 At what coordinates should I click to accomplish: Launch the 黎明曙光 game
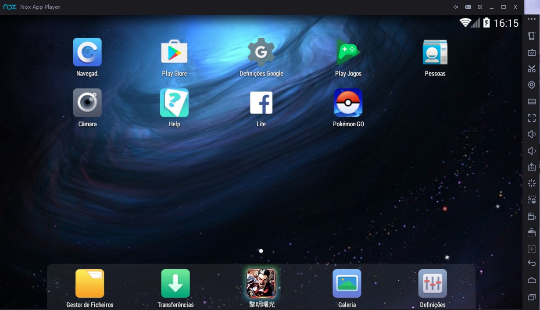coord(261,283)
